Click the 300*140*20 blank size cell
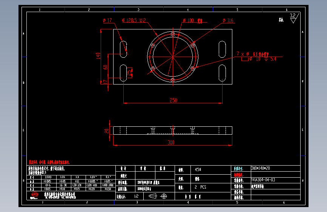 [275, 168]
